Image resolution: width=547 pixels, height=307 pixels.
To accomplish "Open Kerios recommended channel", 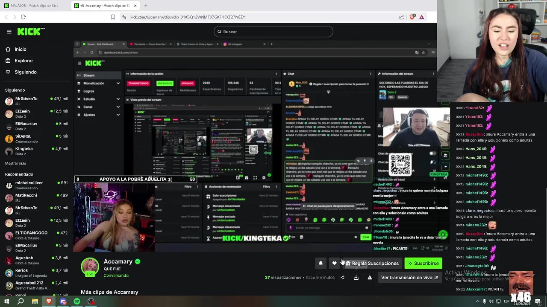I will (36, 272).
